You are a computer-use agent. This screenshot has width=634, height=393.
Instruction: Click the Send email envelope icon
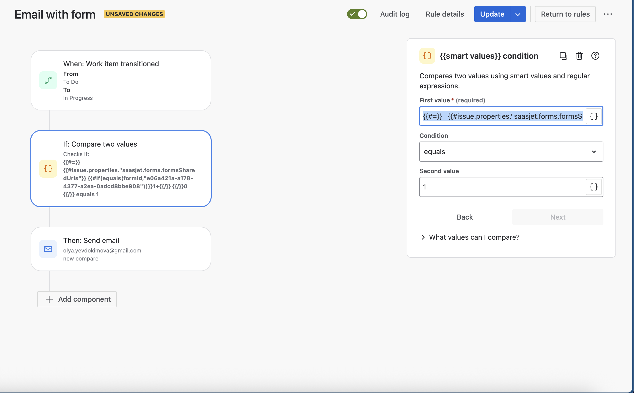[48, 249]
